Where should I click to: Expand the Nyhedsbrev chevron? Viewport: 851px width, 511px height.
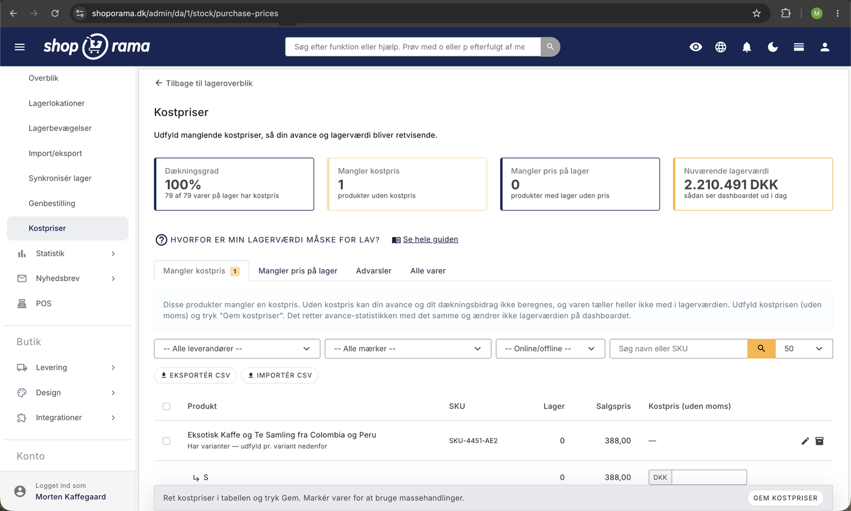[x=113, y=278]
